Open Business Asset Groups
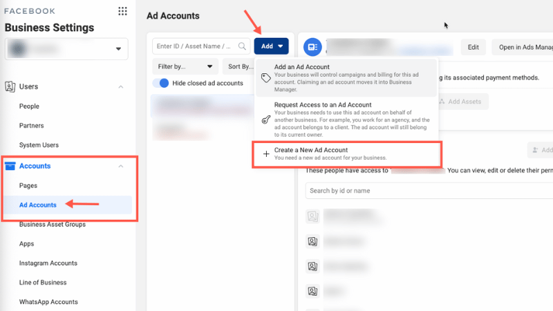553x311 pixels. [x=53, y=224]
